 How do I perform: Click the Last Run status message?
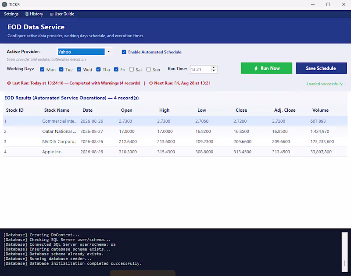(76, 83)
